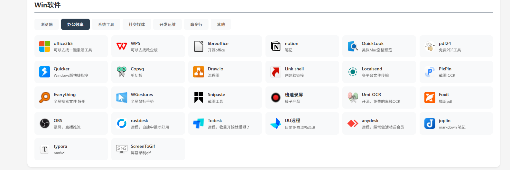Click the orange Foxit icon

[430, 97]
